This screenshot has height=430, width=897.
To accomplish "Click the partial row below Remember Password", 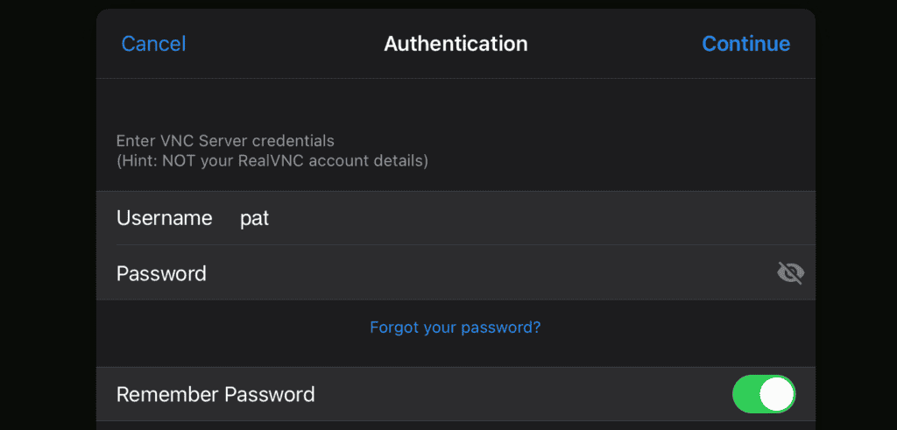I will click(456, 426).
